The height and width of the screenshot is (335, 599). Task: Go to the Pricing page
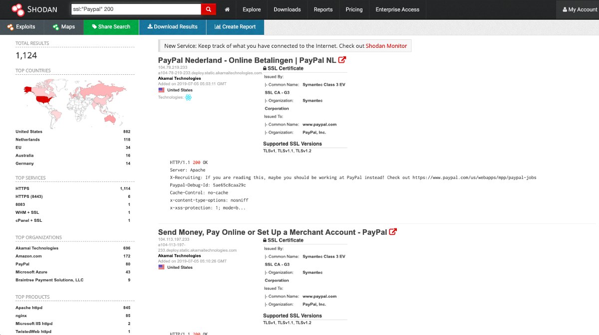[354, 9]
